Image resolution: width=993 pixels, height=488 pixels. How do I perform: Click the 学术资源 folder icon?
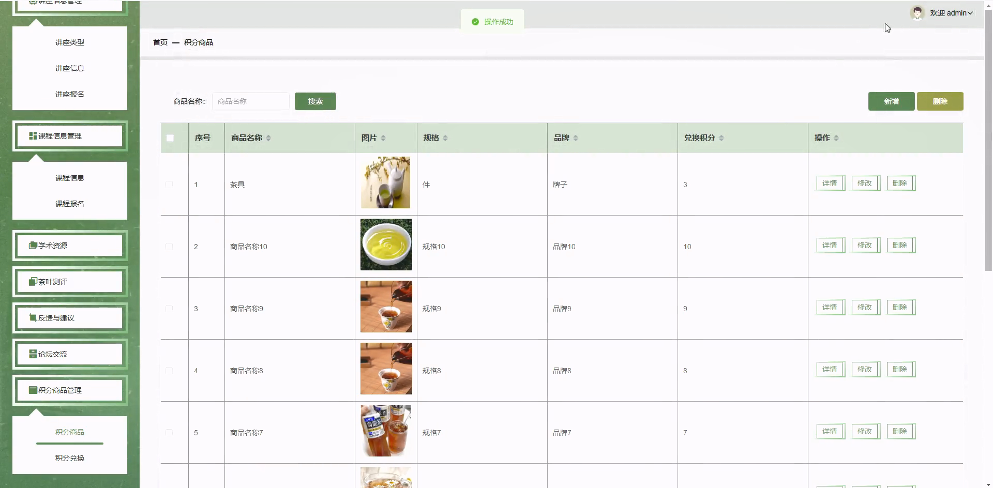(x=33, y=246)
